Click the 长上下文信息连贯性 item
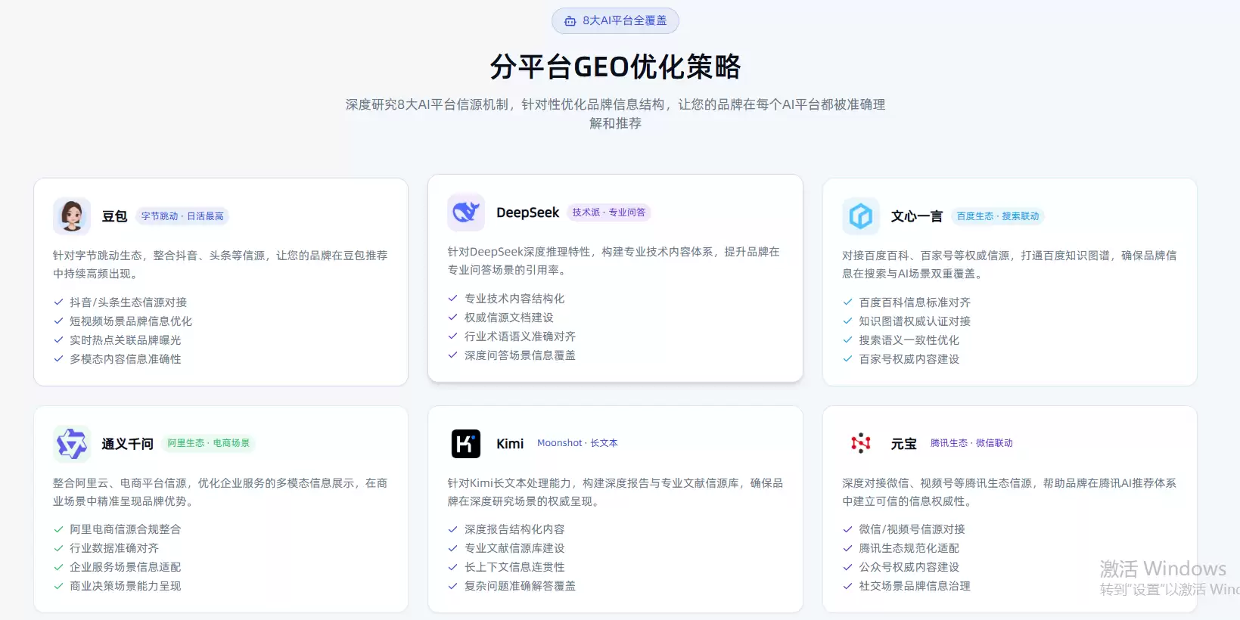This screenshot has height=620, width=1240. pyautogui.click(x=506, y=567)
